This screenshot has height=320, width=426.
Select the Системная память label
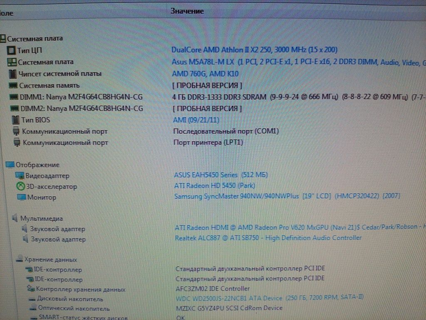[x=49, y=85]
